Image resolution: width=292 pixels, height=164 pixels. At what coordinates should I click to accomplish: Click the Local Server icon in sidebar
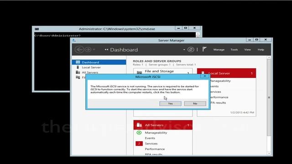[78, 67]
